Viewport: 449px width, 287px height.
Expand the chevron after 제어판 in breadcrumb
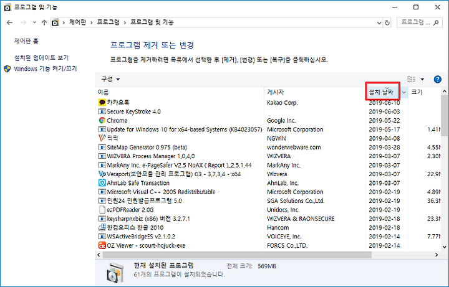point(91,22)
